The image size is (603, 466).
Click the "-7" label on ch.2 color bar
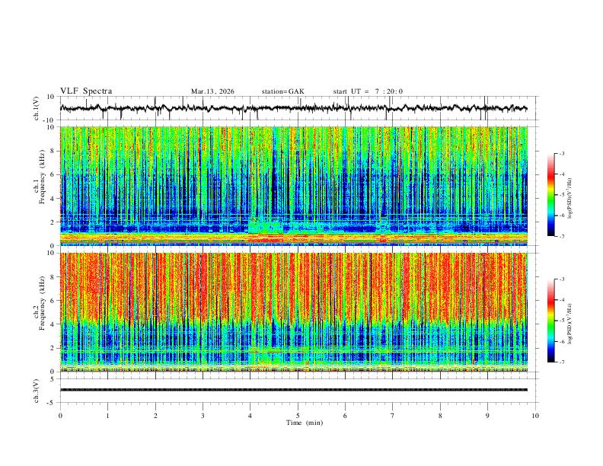[x=562, y=362]
